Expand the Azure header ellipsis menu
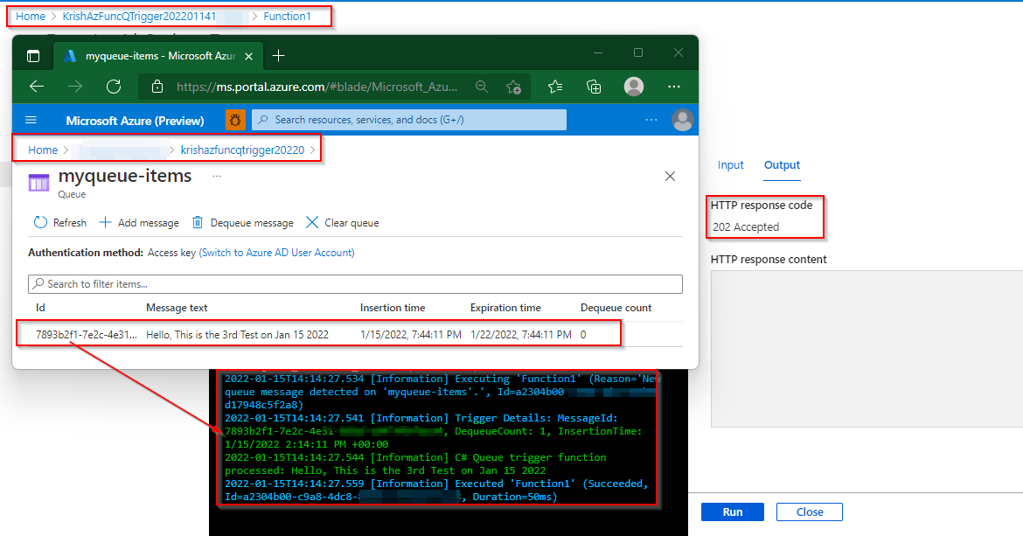The width and height of the screenshot is (1023, 536). pyautogui.click(x=651, y=120)
